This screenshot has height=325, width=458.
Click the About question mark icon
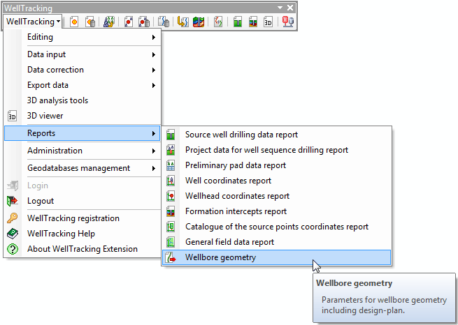click(13, 249)
